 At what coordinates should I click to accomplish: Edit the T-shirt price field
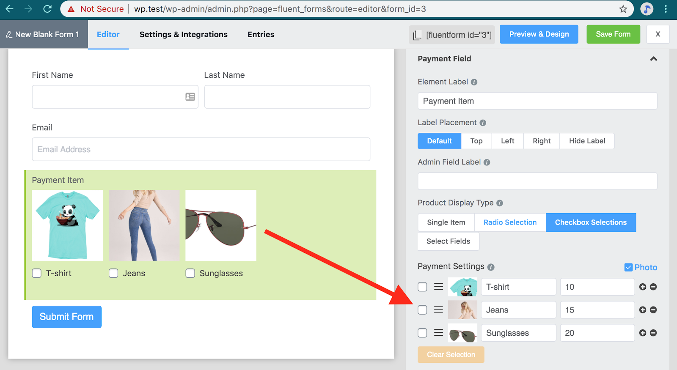pos(597,287)
